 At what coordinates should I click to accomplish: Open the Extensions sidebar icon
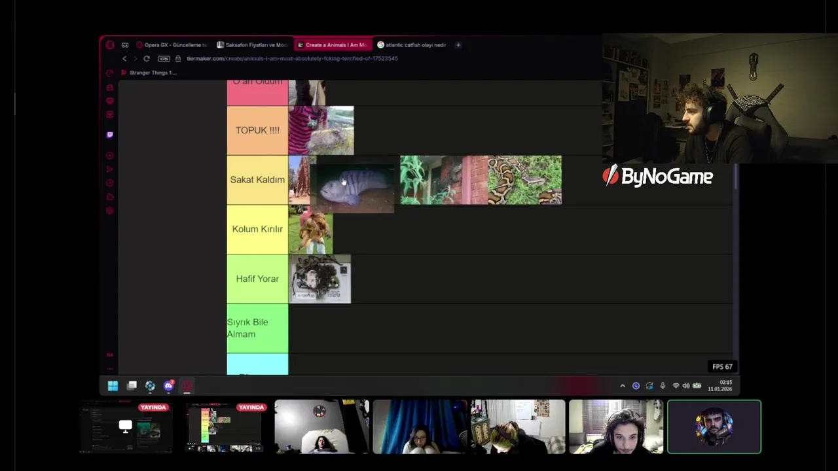click(109, 197)
